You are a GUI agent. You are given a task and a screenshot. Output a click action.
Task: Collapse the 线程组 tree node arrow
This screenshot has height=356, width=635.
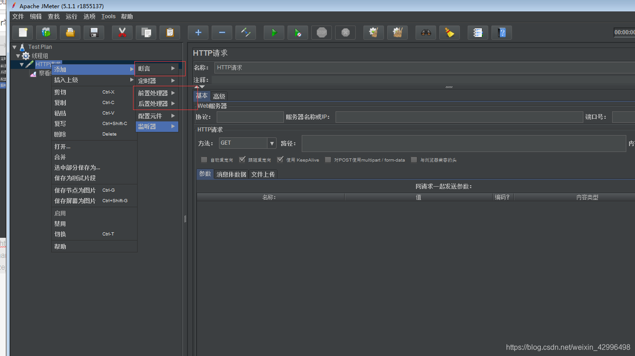pyautogui.click(x=18, y=56)
